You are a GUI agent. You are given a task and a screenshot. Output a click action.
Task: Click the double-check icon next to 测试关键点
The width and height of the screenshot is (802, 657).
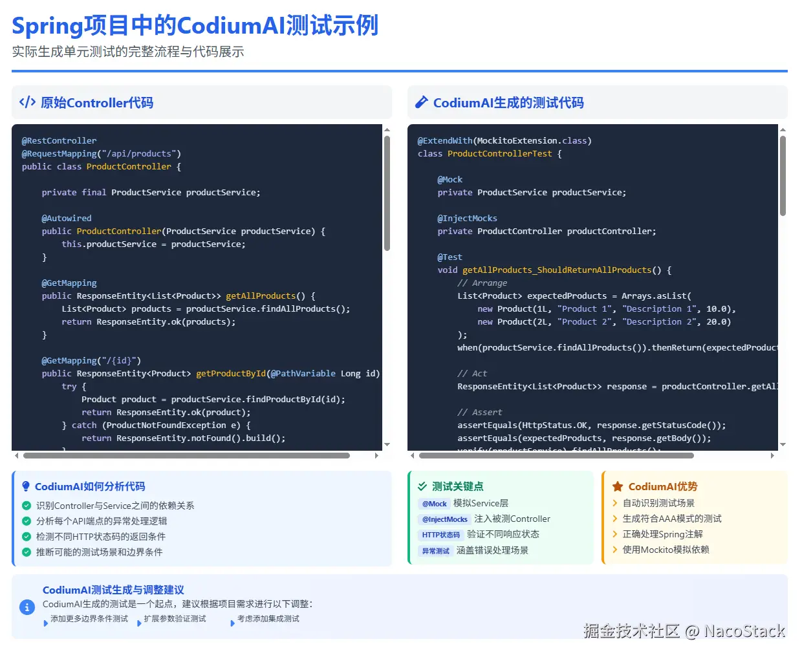[x=422, y=486]
